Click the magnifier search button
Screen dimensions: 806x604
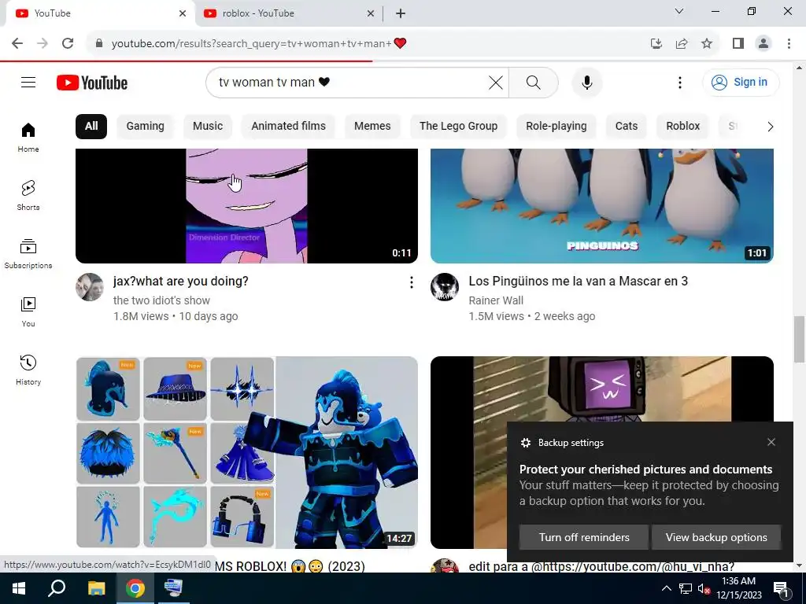click(533, 82)
